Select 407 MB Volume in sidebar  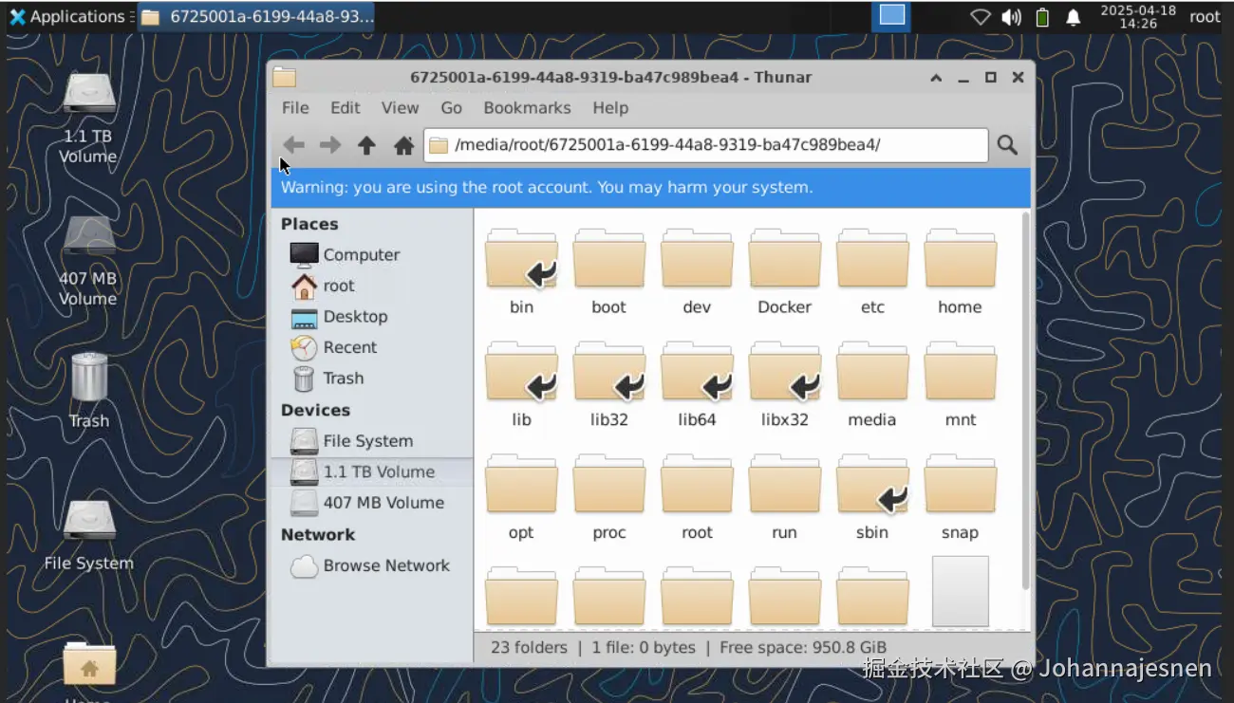(371, 502)
